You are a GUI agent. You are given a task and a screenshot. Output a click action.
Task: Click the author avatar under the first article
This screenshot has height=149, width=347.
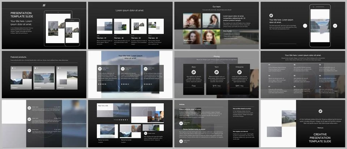[x=181, y=123]
